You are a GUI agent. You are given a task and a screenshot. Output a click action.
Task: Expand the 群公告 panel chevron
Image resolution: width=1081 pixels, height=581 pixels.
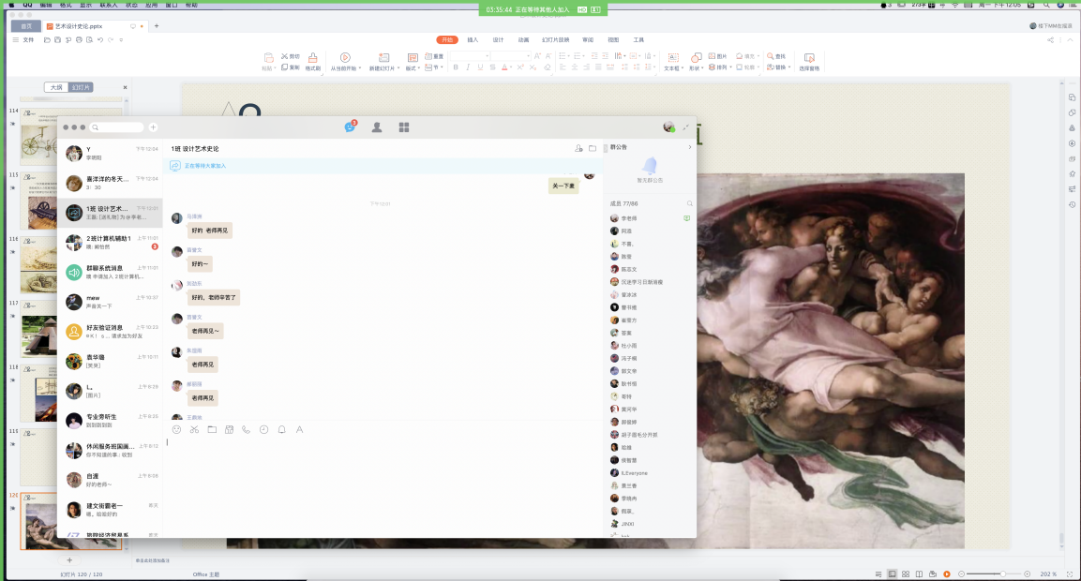(x=689, y=147)
